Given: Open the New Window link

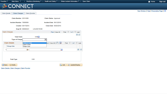Looking at the screenshot, I should [141, 11].
